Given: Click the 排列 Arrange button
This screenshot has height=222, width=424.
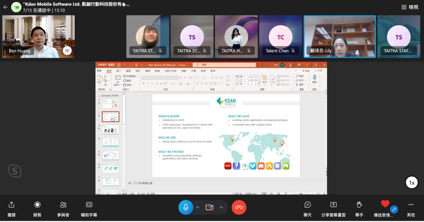Looking at the screenshot, I should coord(264,80).
